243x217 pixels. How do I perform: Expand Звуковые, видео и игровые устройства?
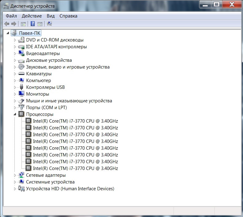[x=15, y=67]
